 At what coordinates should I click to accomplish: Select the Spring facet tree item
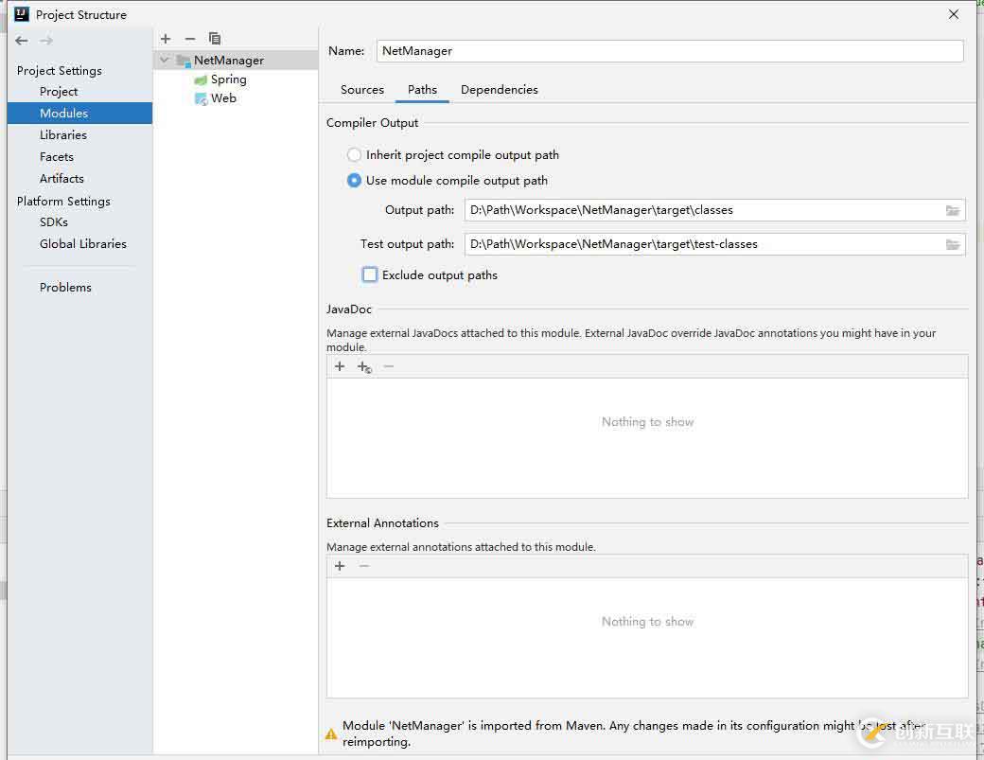pyautogui.click(x=228, y=80)
